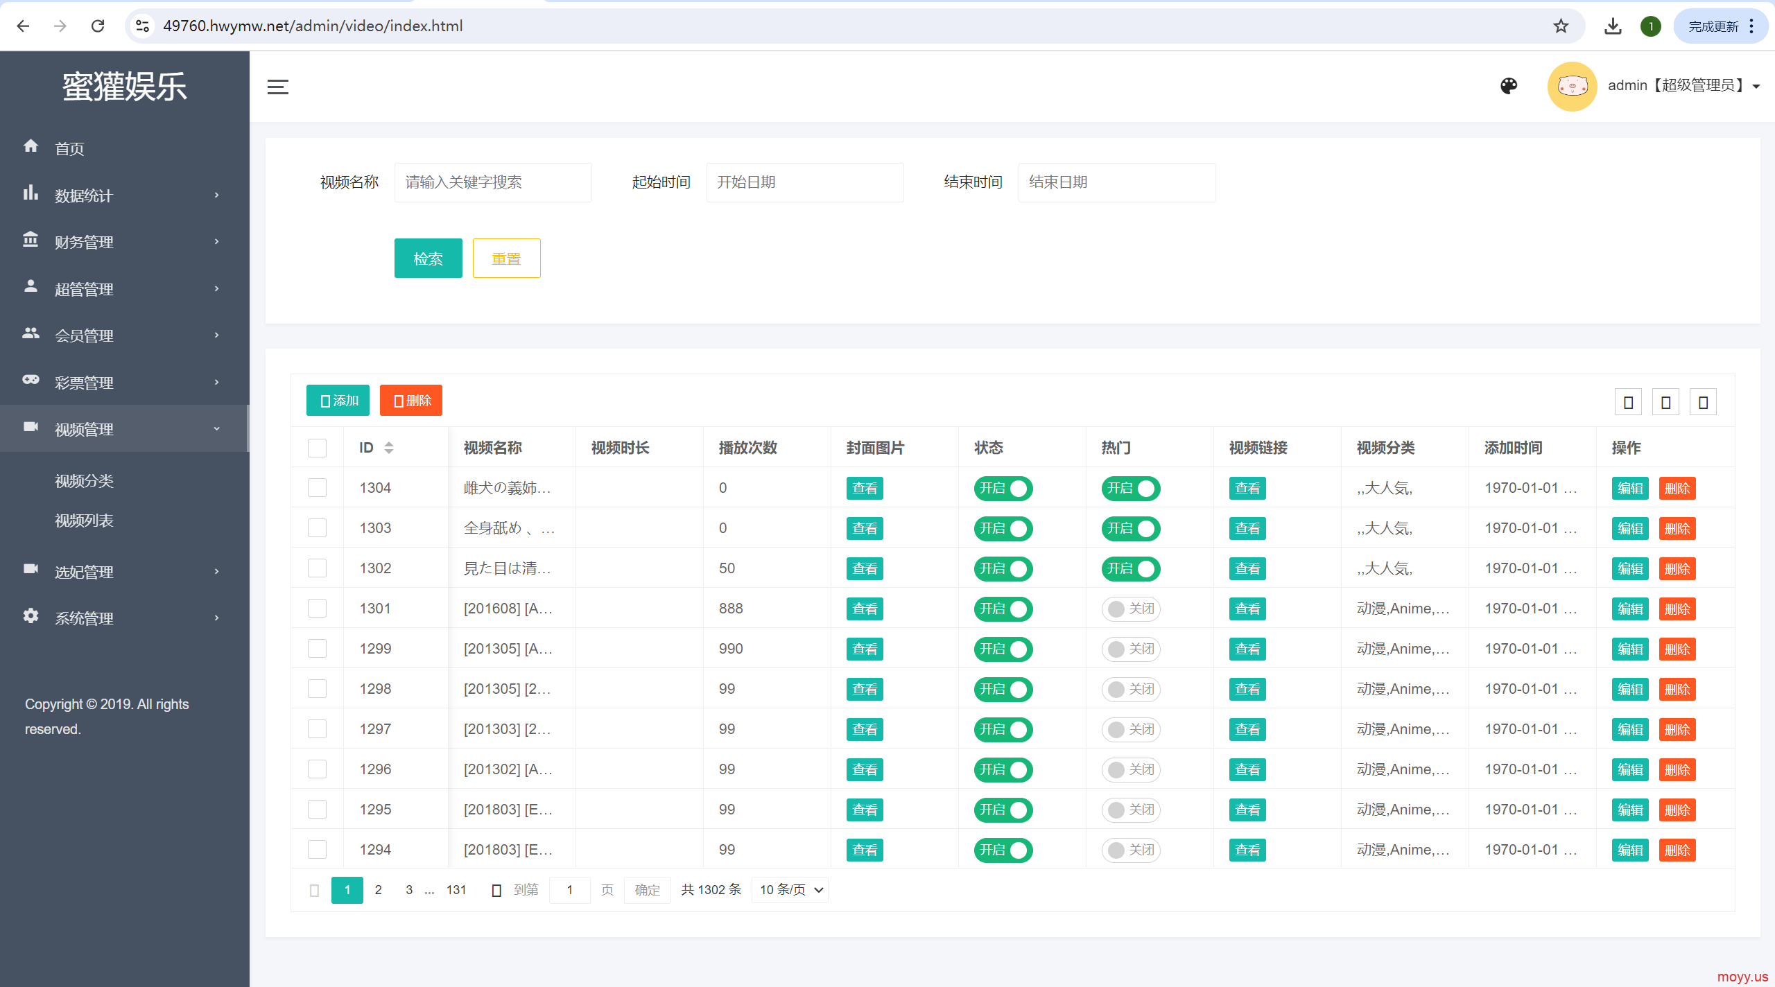Click the 重置 reset button

506,259
